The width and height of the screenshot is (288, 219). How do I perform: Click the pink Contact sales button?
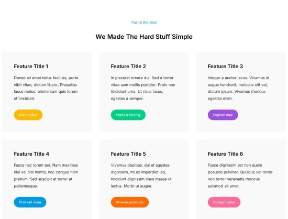pos(224,202)
